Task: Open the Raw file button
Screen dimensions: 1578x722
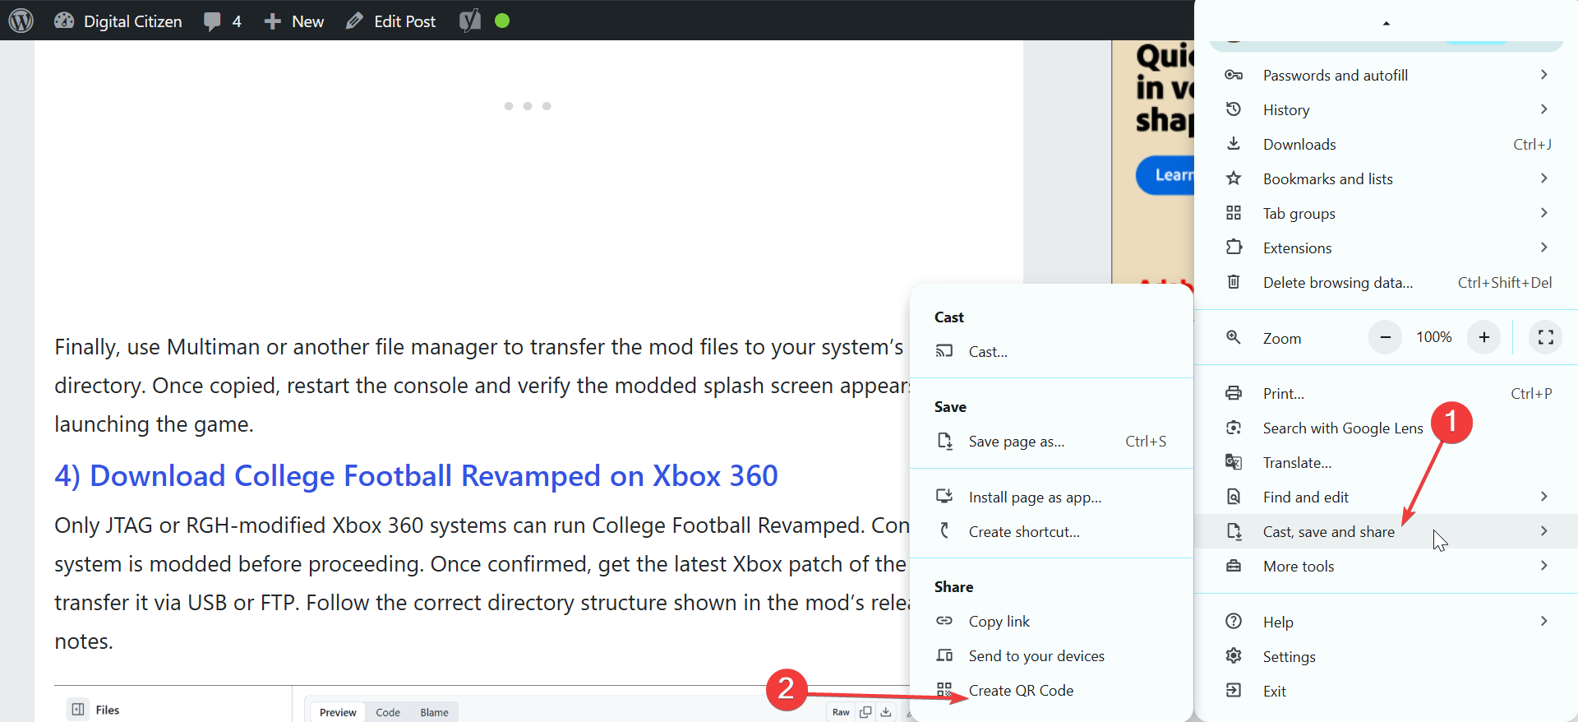Action: click(841, 712)
